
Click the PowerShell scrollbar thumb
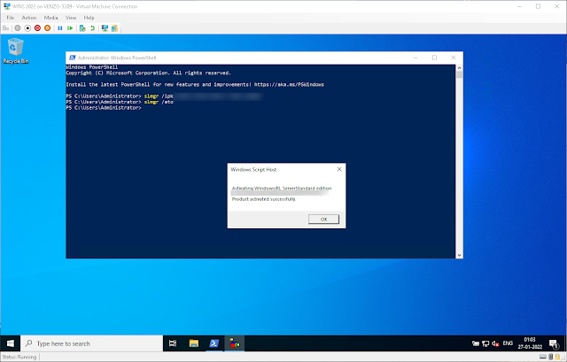pos(459,74)
